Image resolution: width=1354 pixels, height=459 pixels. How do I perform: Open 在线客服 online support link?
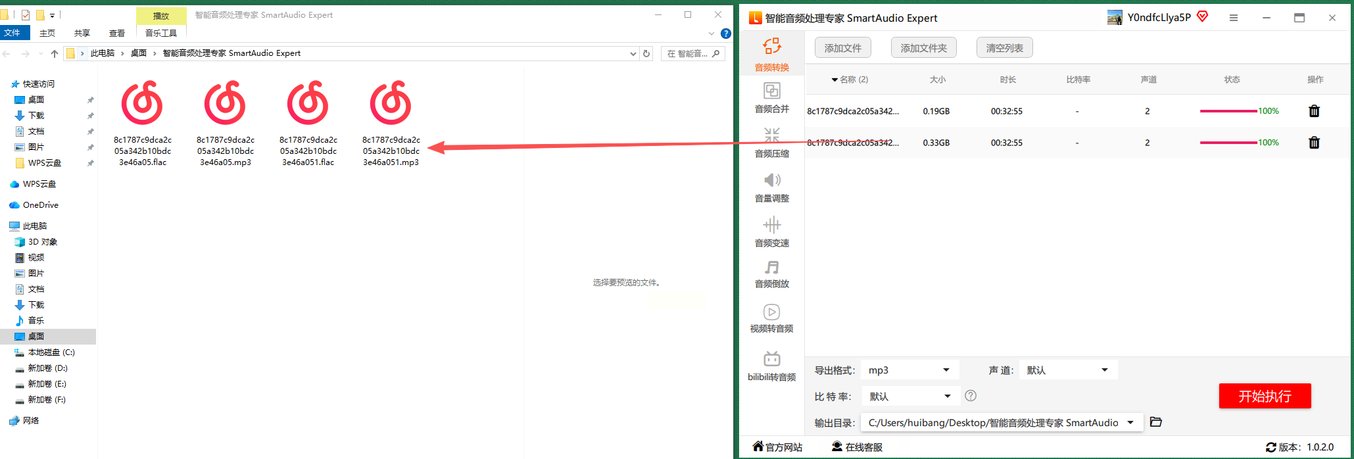(857, 447)
